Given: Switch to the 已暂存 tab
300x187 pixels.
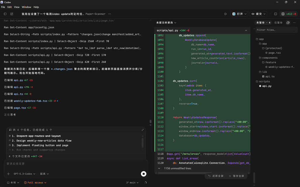Looking at the screenshot, I should (278, 23).
